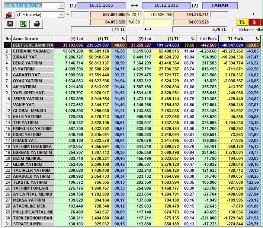Select HALK YATIRIM row name
Image resolution: width=263 pixels, height=228 pixels.
pyautogui.click(x=33, y=117)
